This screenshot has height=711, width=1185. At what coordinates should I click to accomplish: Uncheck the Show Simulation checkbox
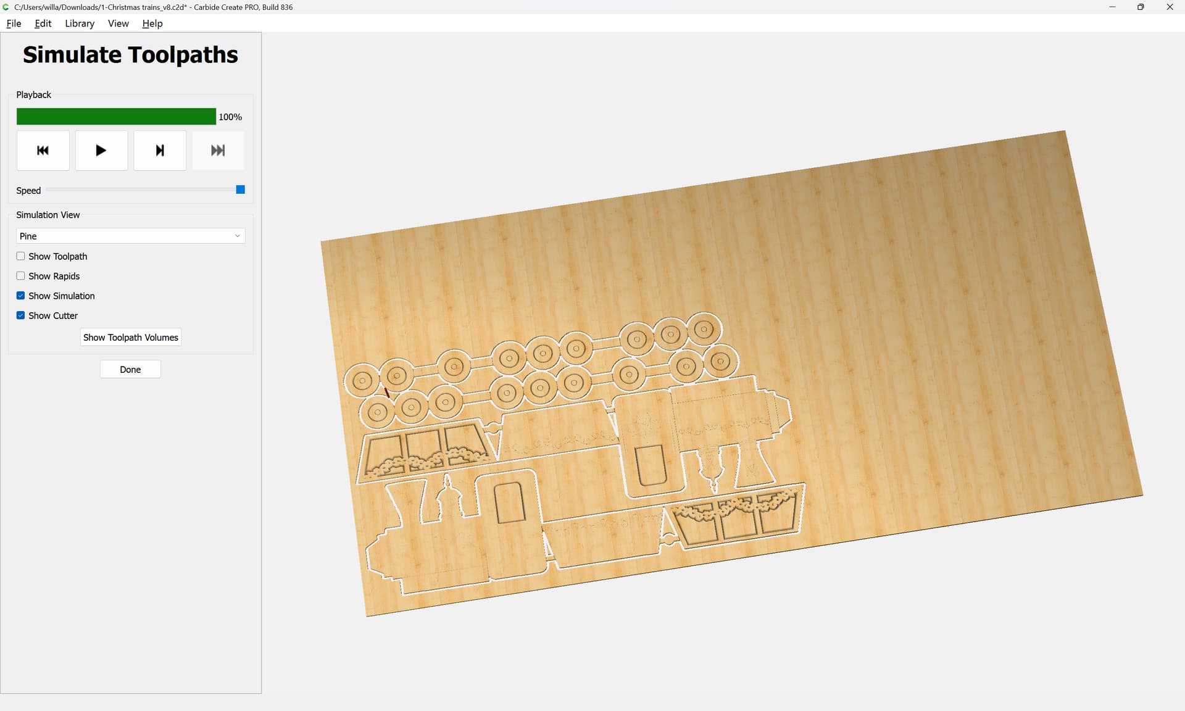coord(21,296)
